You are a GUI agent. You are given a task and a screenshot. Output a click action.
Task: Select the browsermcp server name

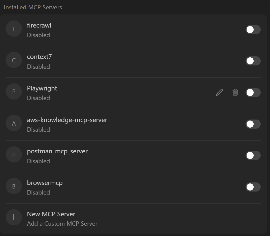pos(45,183)
